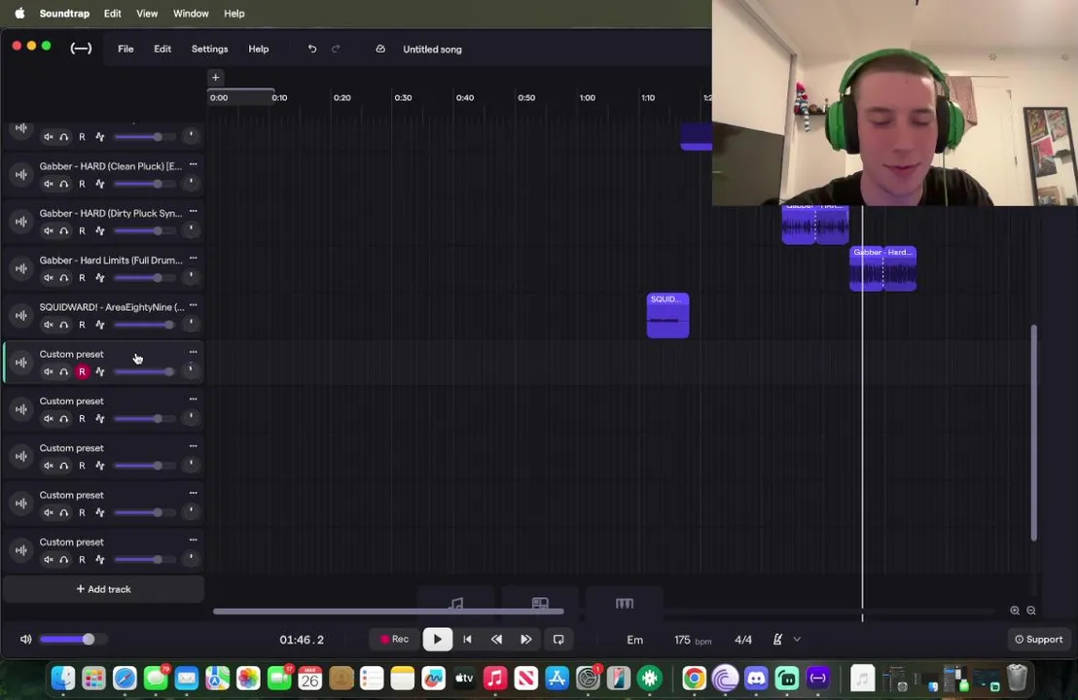This screenshot has width=1078, height=700.
Task: Open the Music app from the Dock
Action: pyautogui.click(x=495, y=679)
